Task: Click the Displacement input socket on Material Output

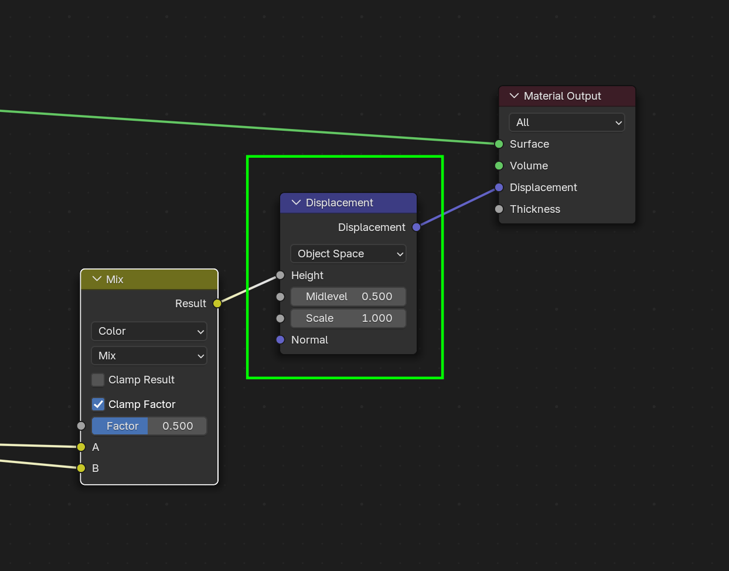Action: [499, 188]
